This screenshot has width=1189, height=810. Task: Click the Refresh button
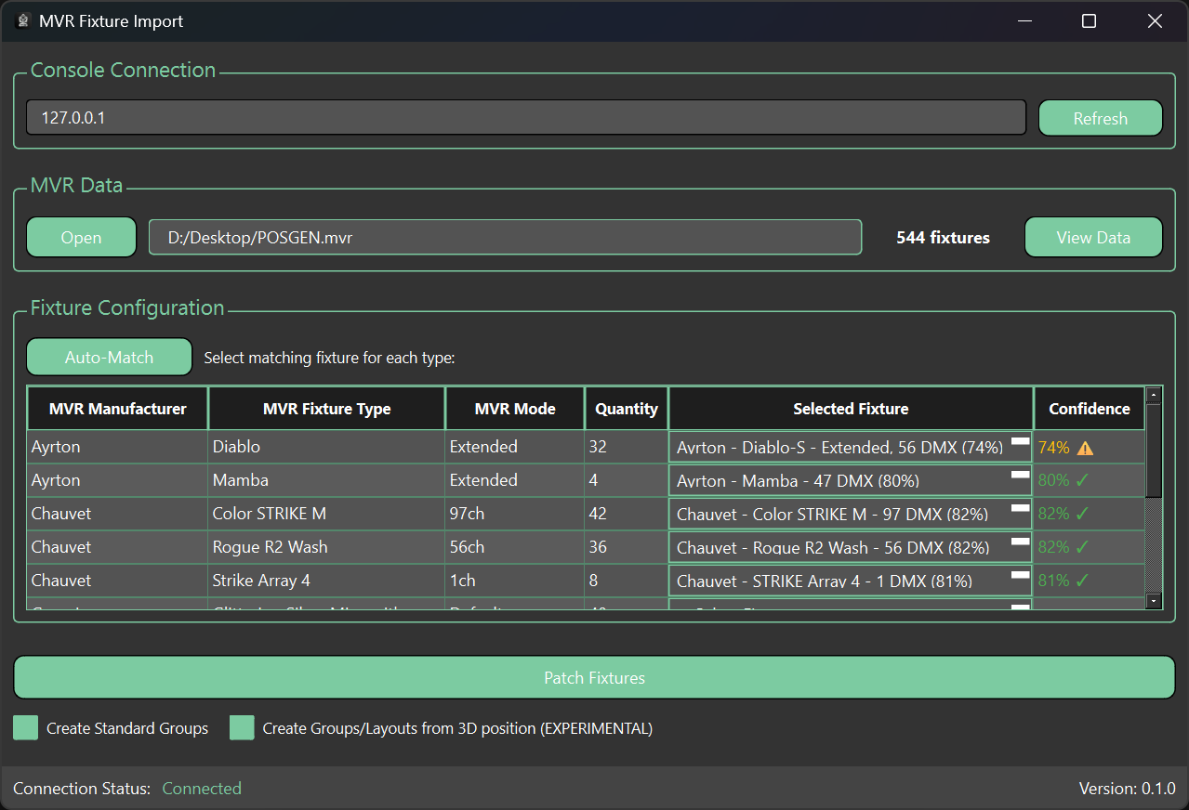coord(1100,118)
